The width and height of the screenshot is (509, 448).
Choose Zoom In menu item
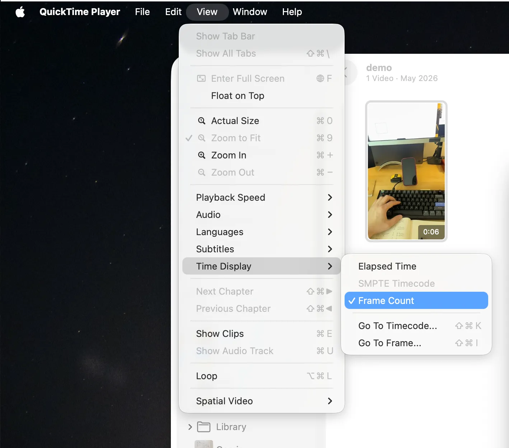coord(262,155)
